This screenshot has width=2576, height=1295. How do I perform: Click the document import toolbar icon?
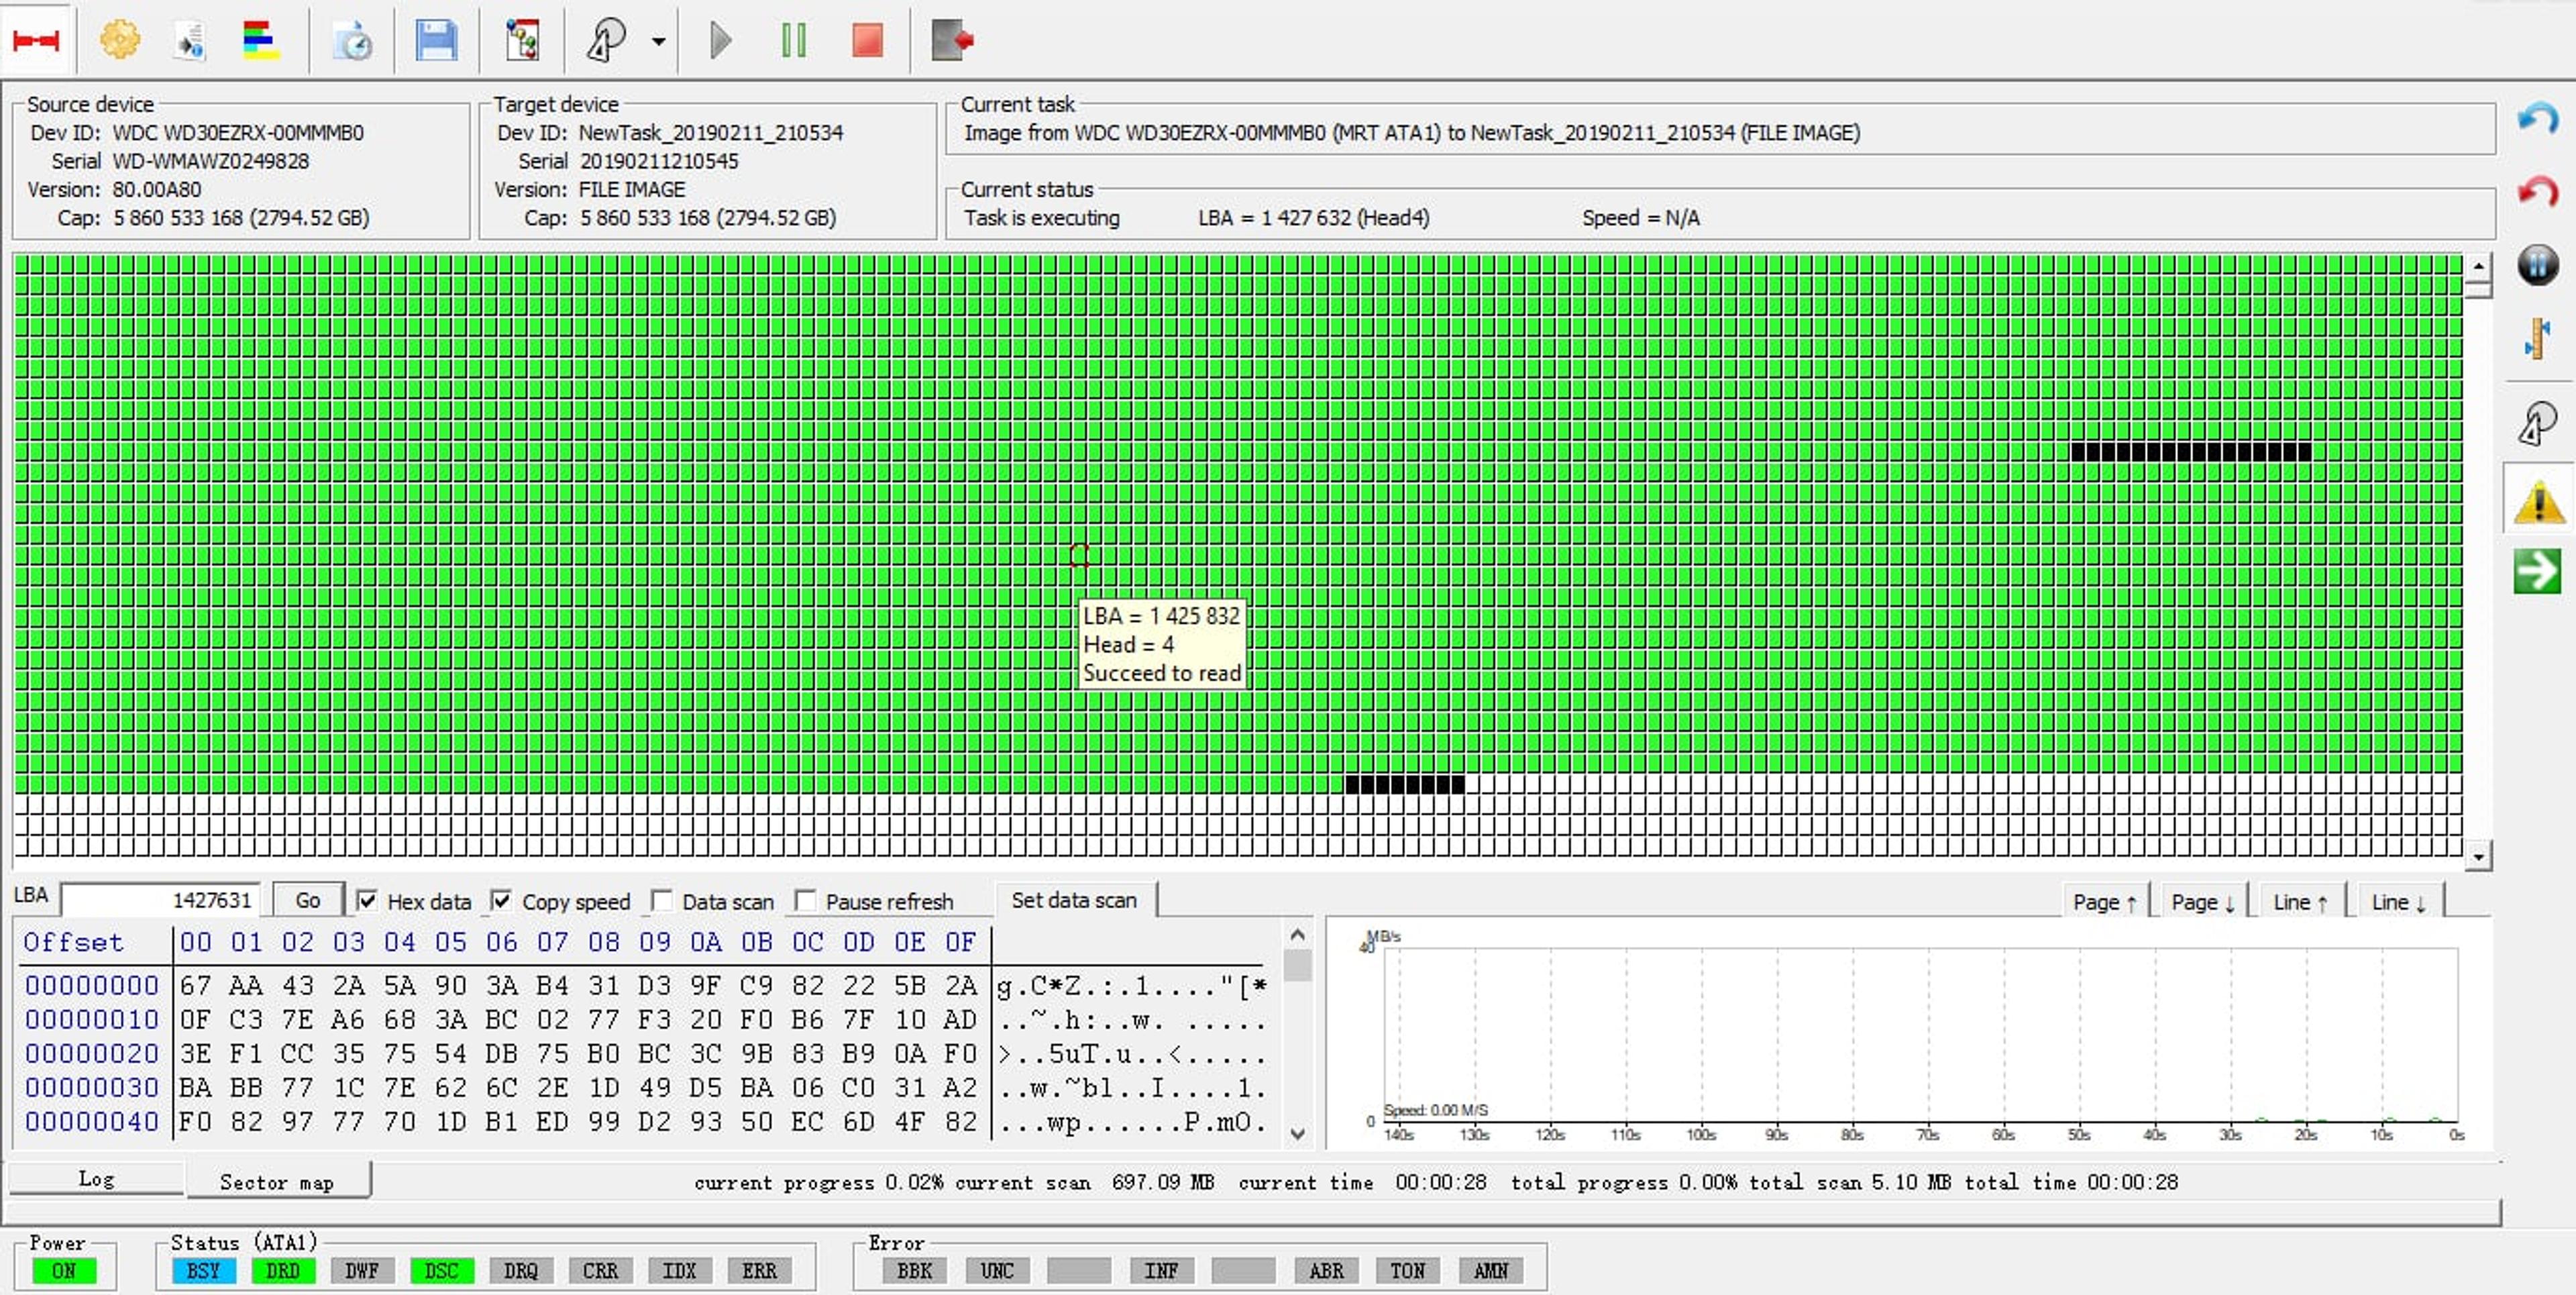[x=190, y=40]
